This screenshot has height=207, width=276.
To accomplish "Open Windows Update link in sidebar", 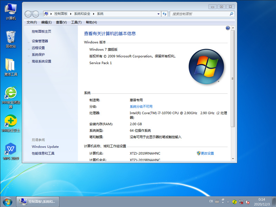I will point(45,147).
